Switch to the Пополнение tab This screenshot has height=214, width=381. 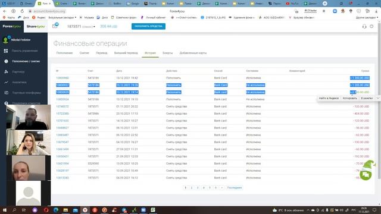pyautogui.click(x=64, y=53)
